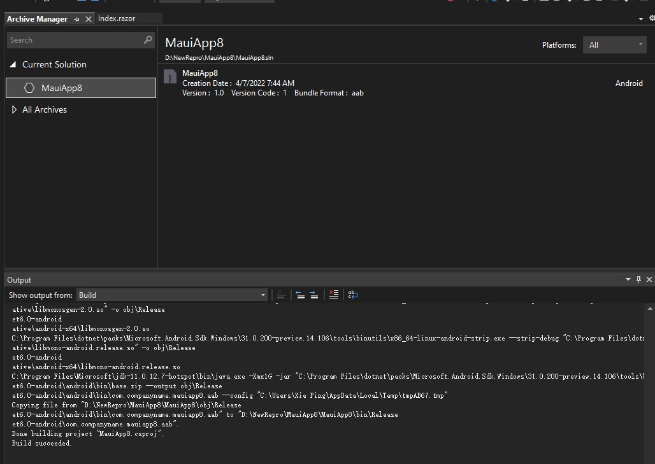Open the settings gear at top right
655x464 pixels.
click(x=651, y=19)
